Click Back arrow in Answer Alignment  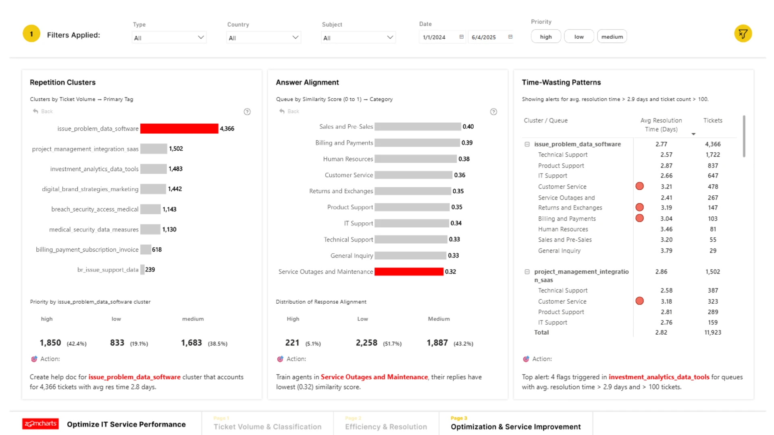[x=282, y=111]
